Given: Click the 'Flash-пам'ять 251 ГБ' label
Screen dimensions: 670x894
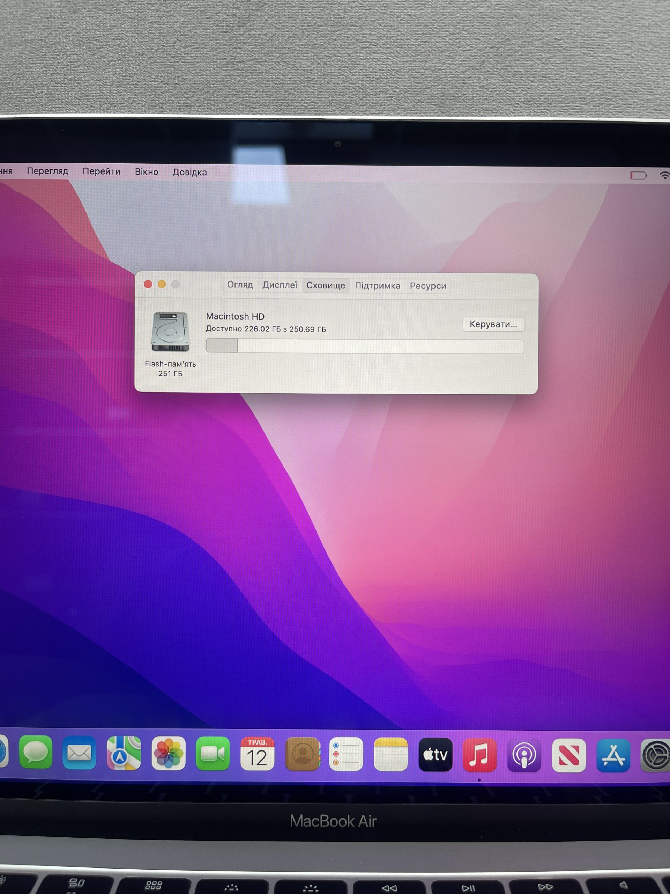Looking at the screenshot, I should (x=170, y=368).
